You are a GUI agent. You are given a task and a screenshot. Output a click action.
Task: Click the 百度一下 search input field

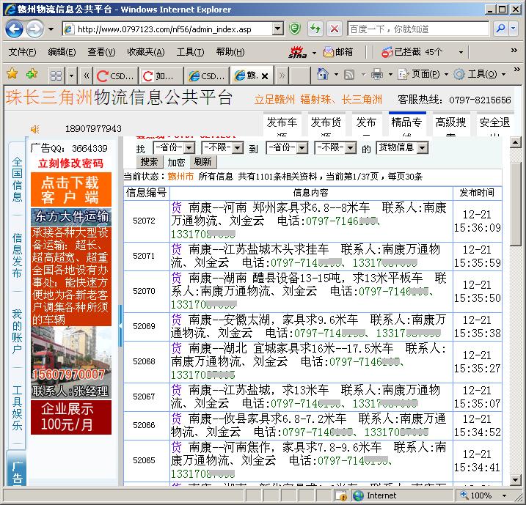pos(418,29)
